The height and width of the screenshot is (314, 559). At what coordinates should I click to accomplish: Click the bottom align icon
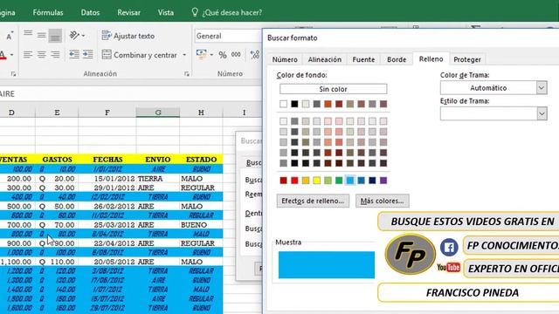[x=55, y=35]
